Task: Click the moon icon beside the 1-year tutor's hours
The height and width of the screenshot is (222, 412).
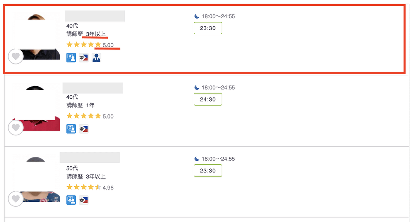Action: (x=197, y=87)
